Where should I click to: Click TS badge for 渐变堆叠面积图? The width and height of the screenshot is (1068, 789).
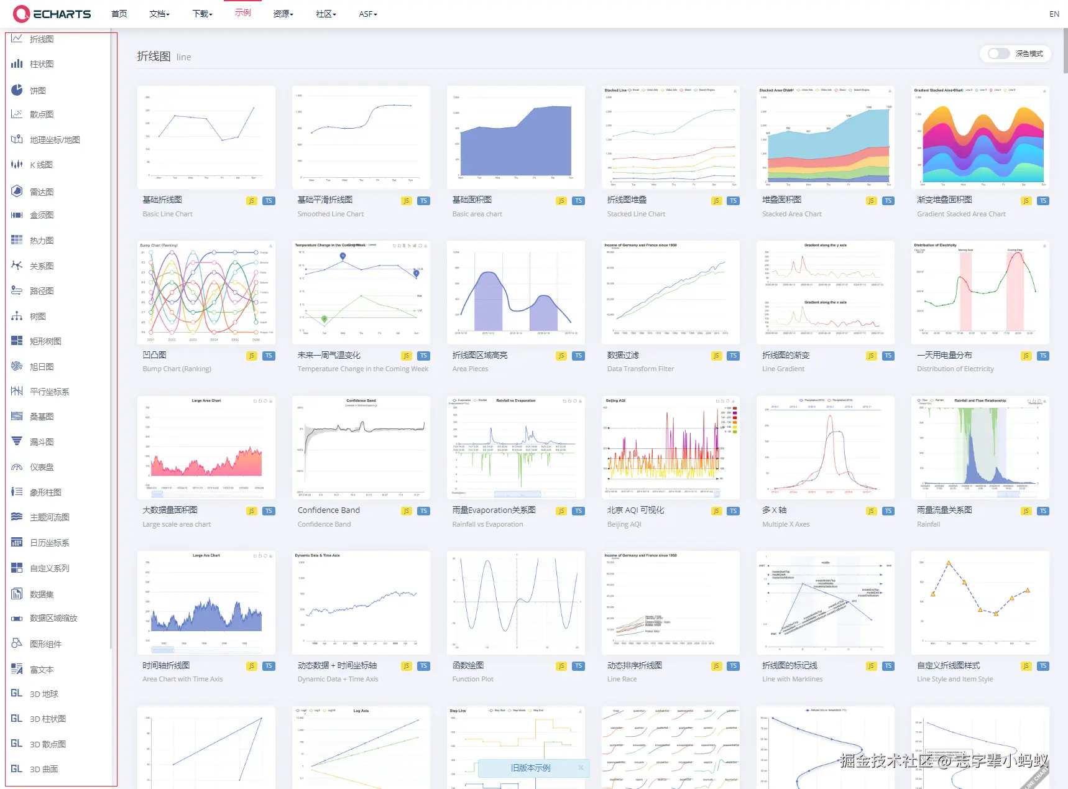click(x=1043, y=201)
